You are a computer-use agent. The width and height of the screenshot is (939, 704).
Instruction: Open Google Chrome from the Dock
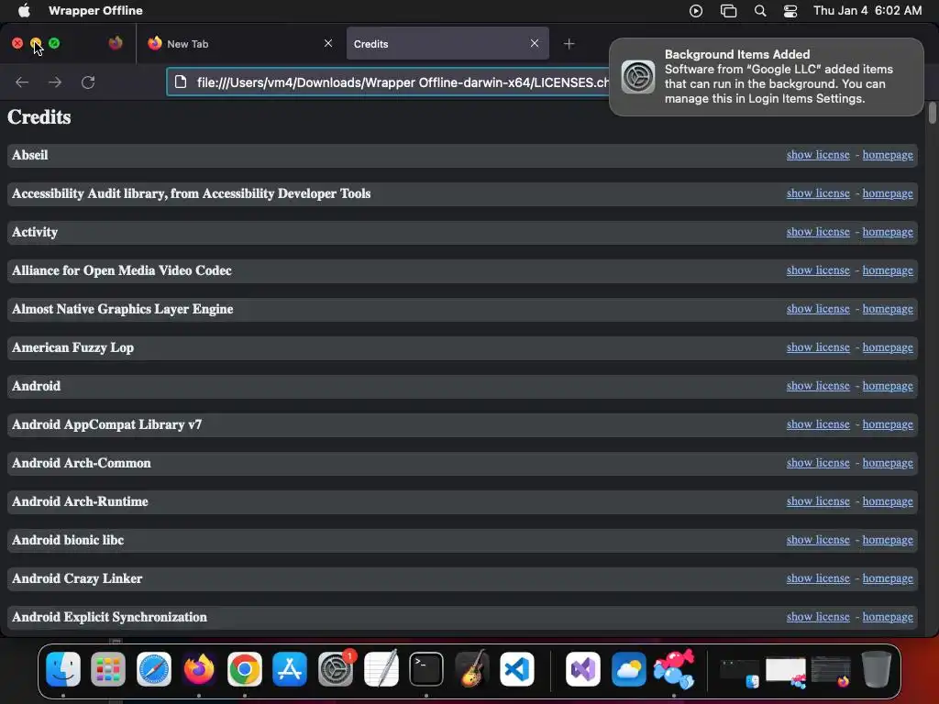pos(244,668)
